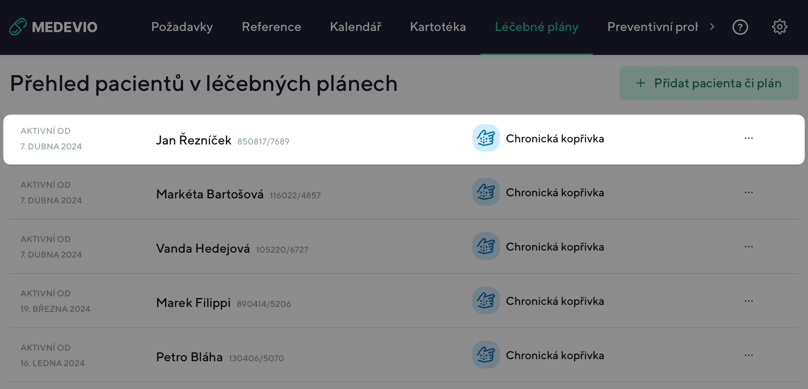The image size is (808, 389).
Task: Go to Požadavky in the navigation
Action: (182, 27)
